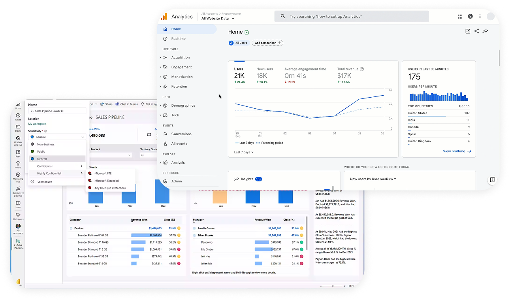Choose Any User (No Protection)
The width and height of the screenshot is (510, 300).
(111, 188)
